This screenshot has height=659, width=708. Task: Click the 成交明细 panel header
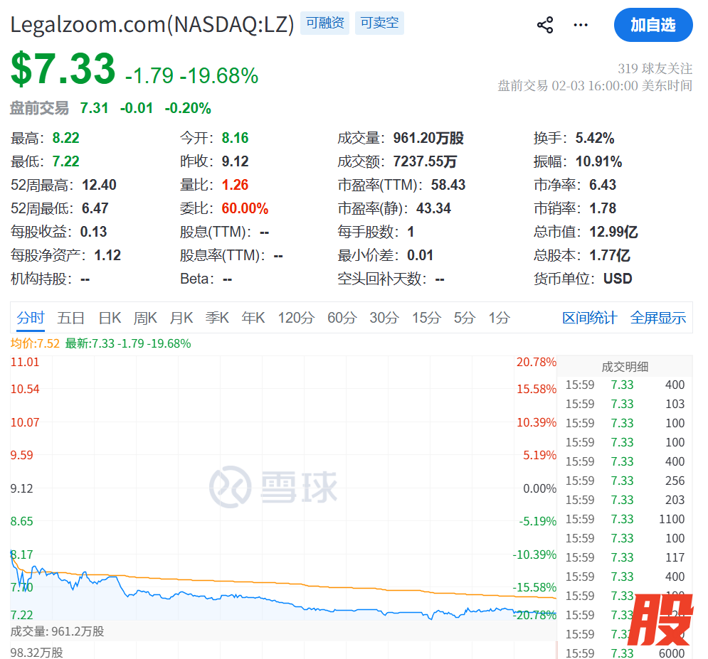coord(624,367)
